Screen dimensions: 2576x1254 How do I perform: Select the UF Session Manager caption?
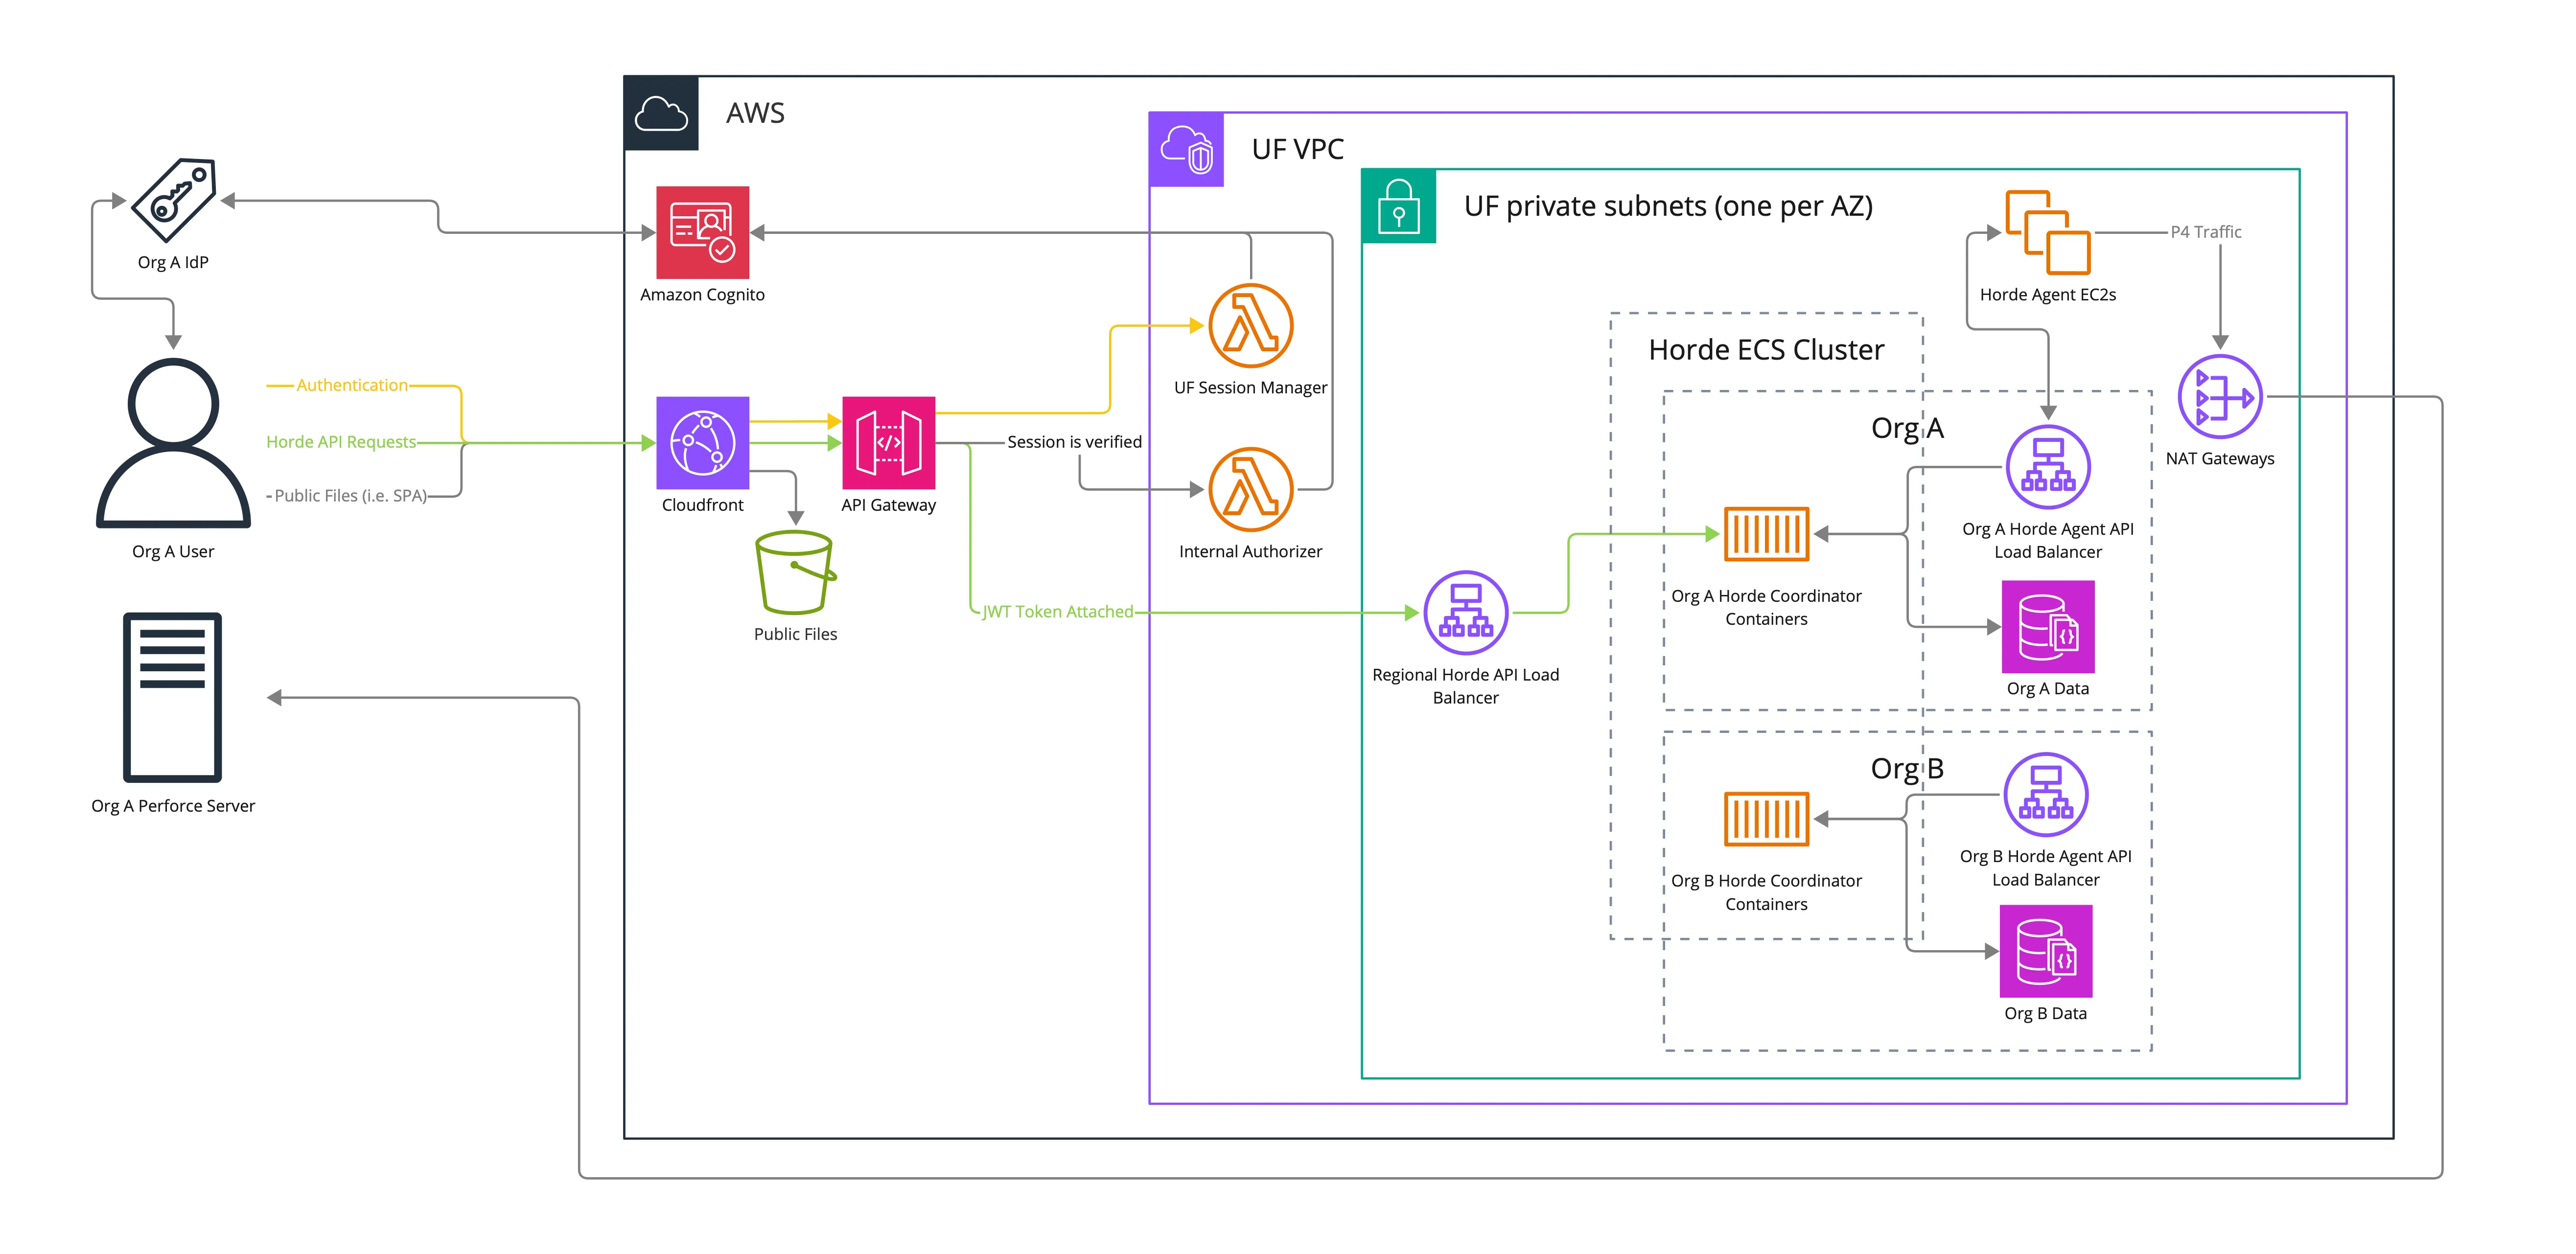tap(1250, 388)
